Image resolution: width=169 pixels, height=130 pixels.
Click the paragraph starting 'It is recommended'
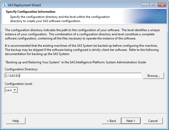pyautogui.click(x=82, y=50)
